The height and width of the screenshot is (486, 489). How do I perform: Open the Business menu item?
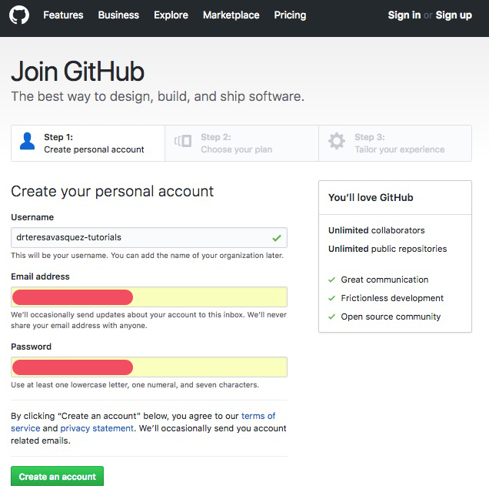118,15
